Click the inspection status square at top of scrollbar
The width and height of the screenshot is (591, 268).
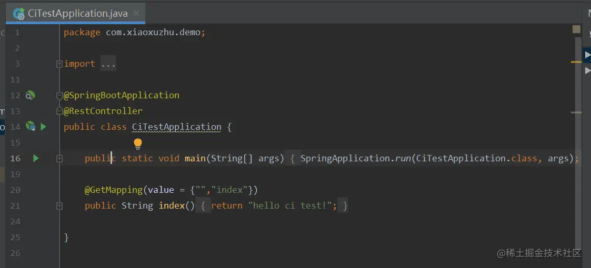point(576,29)
